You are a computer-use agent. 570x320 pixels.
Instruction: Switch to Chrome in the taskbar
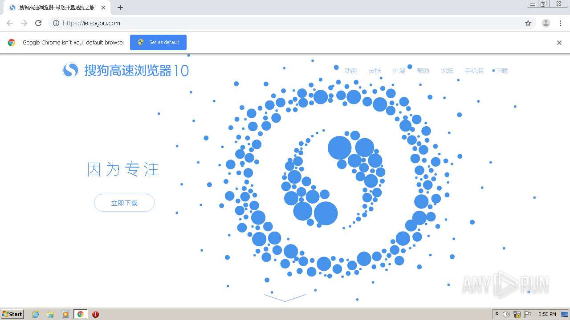80,314
